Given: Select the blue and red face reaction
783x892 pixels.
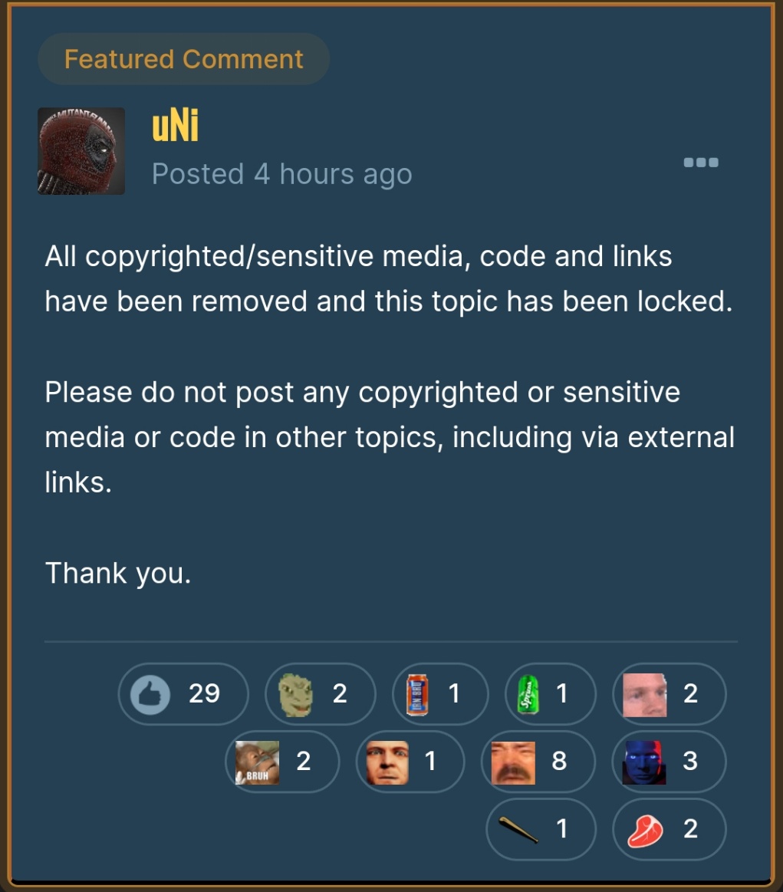Looking at the screenshot, I should point(669,762).
